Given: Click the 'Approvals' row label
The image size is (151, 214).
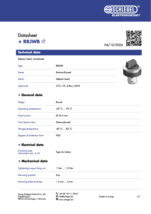Looking at the screenshot, I should click(x=23, y=86).
